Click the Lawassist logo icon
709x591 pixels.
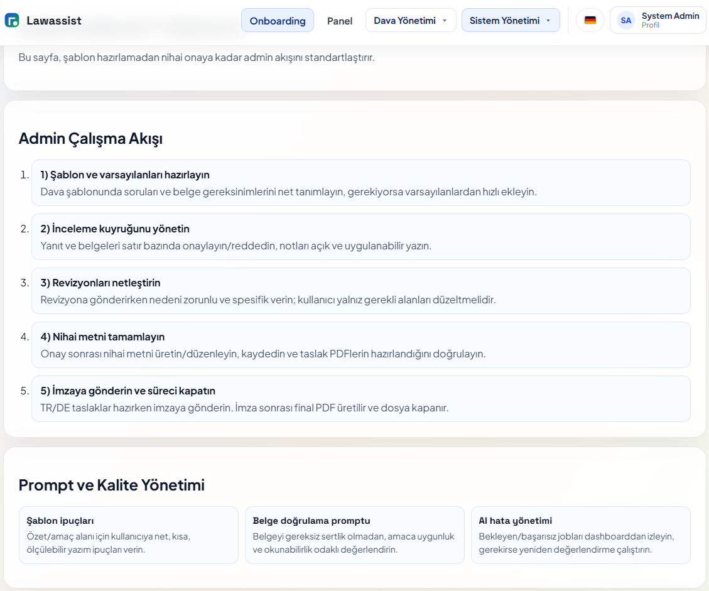tap(12, 21)
